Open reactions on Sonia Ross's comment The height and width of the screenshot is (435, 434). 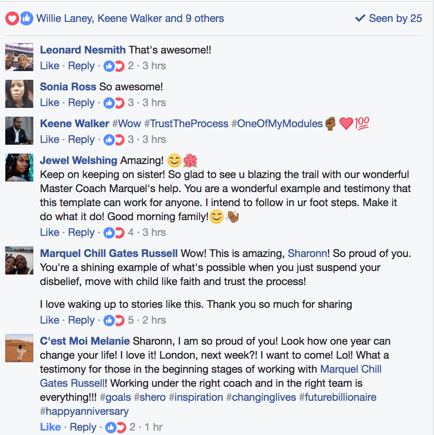click(x=114, y=103)
